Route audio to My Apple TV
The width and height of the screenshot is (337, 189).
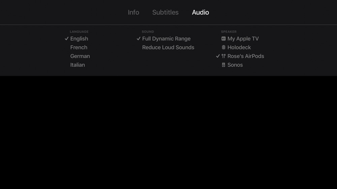point(243,39)
